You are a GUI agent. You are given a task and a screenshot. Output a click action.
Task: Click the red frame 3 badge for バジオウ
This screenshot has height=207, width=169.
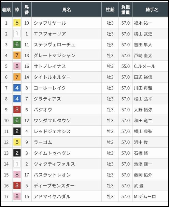[x=17, y=110]
